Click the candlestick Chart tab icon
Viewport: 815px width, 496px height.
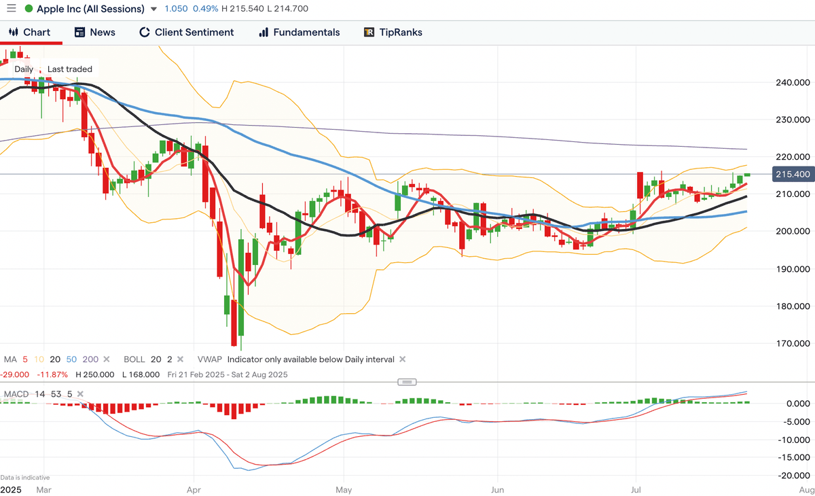[x=13, y=32]
